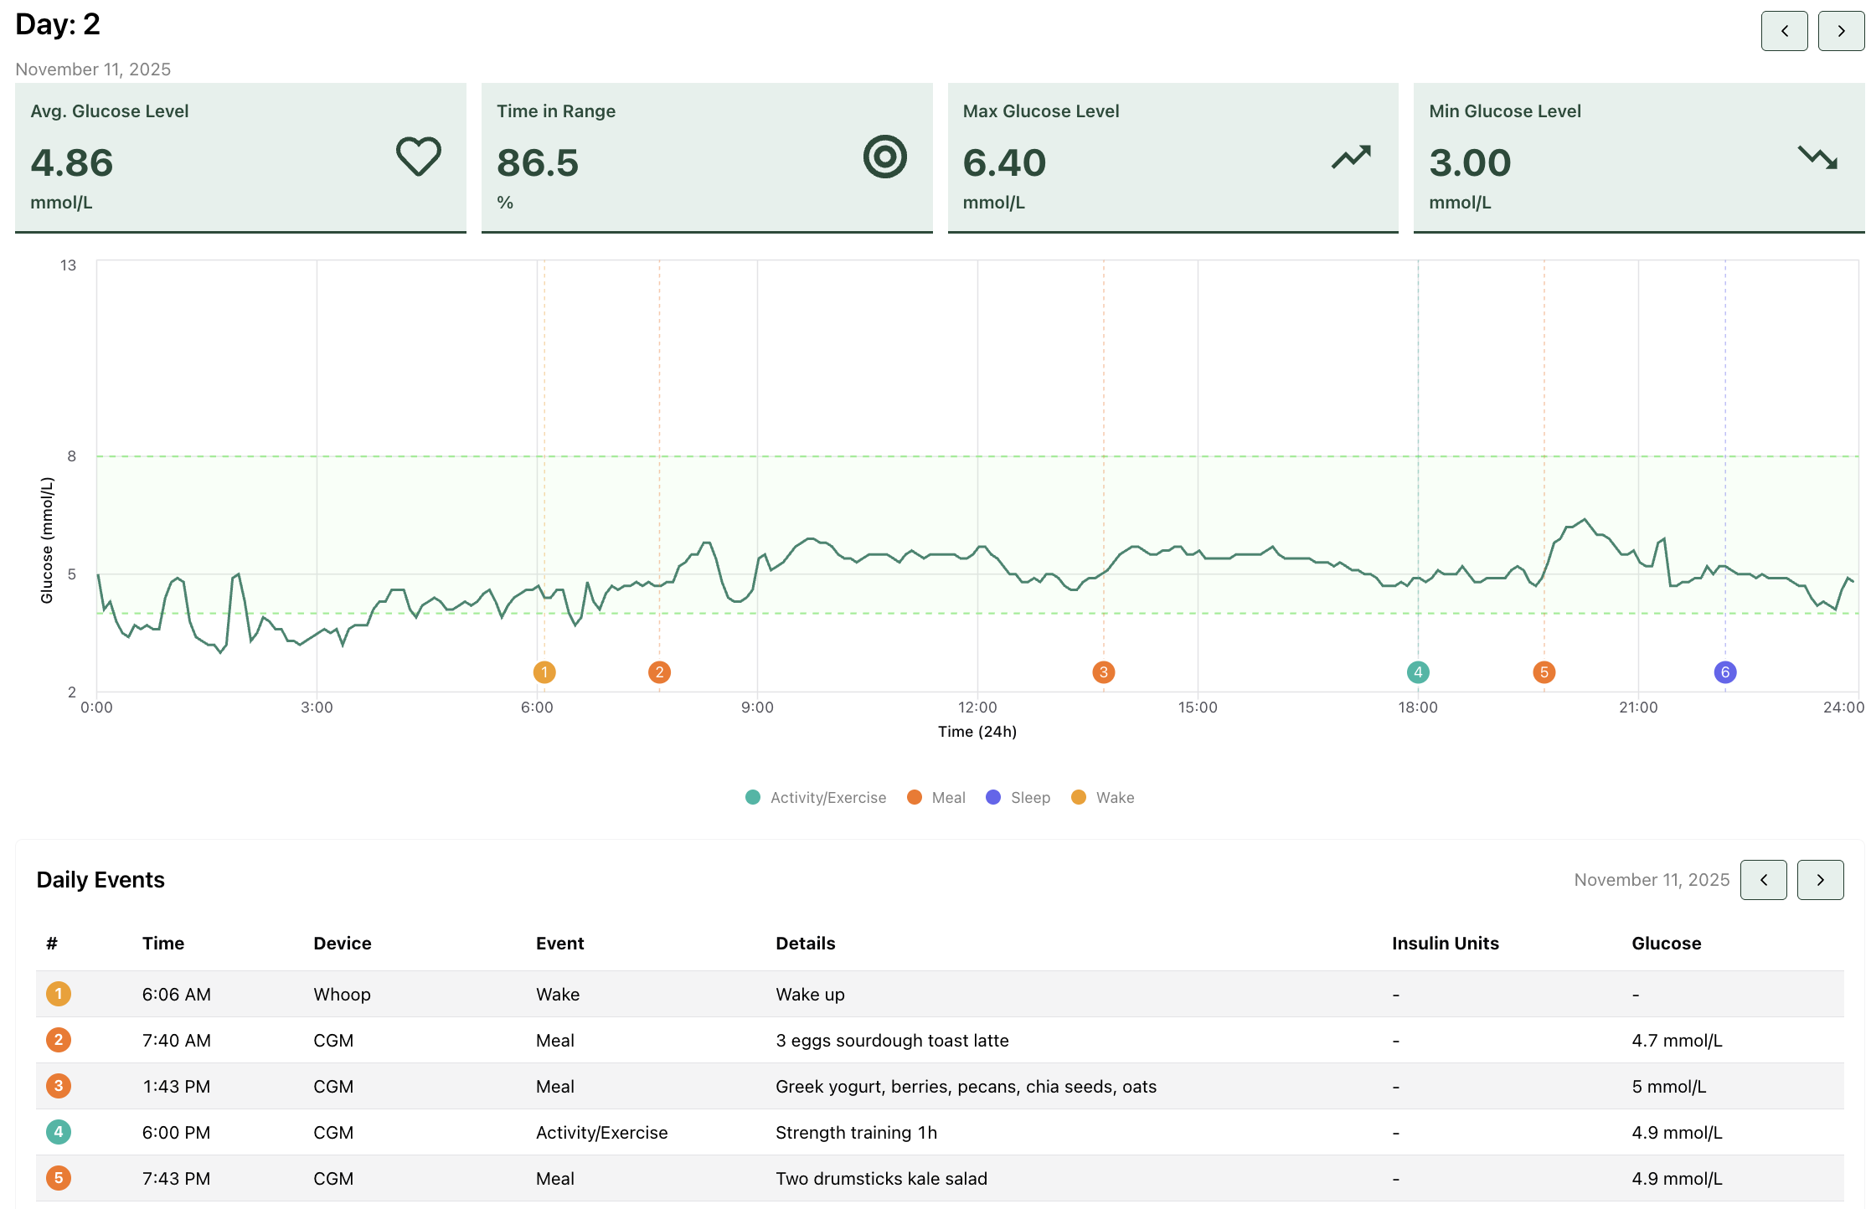The height and width of the screenshot is (1209, 1871).
Task: Select meal marker 5 on the chart
Action: [1544, 672]
